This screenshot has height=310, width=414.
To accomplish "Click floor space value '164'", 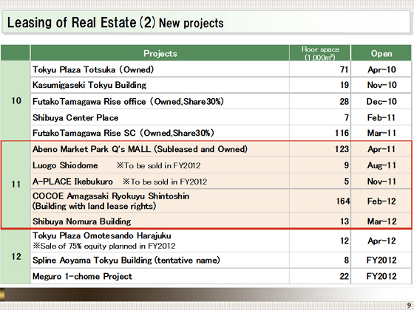I will (x=343, y=201).
